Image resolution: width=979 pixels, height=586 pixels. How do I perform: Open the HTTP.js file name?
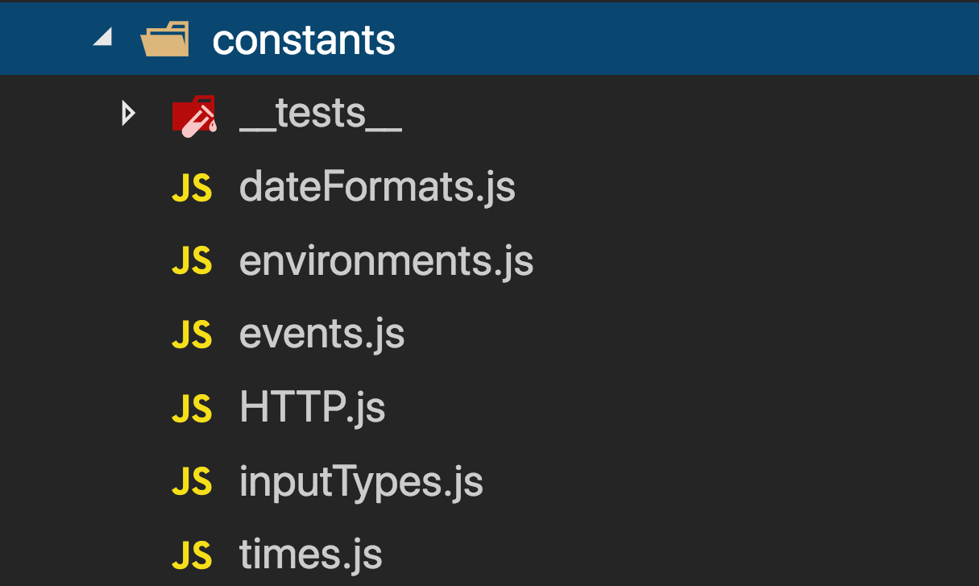click(312, 408)
